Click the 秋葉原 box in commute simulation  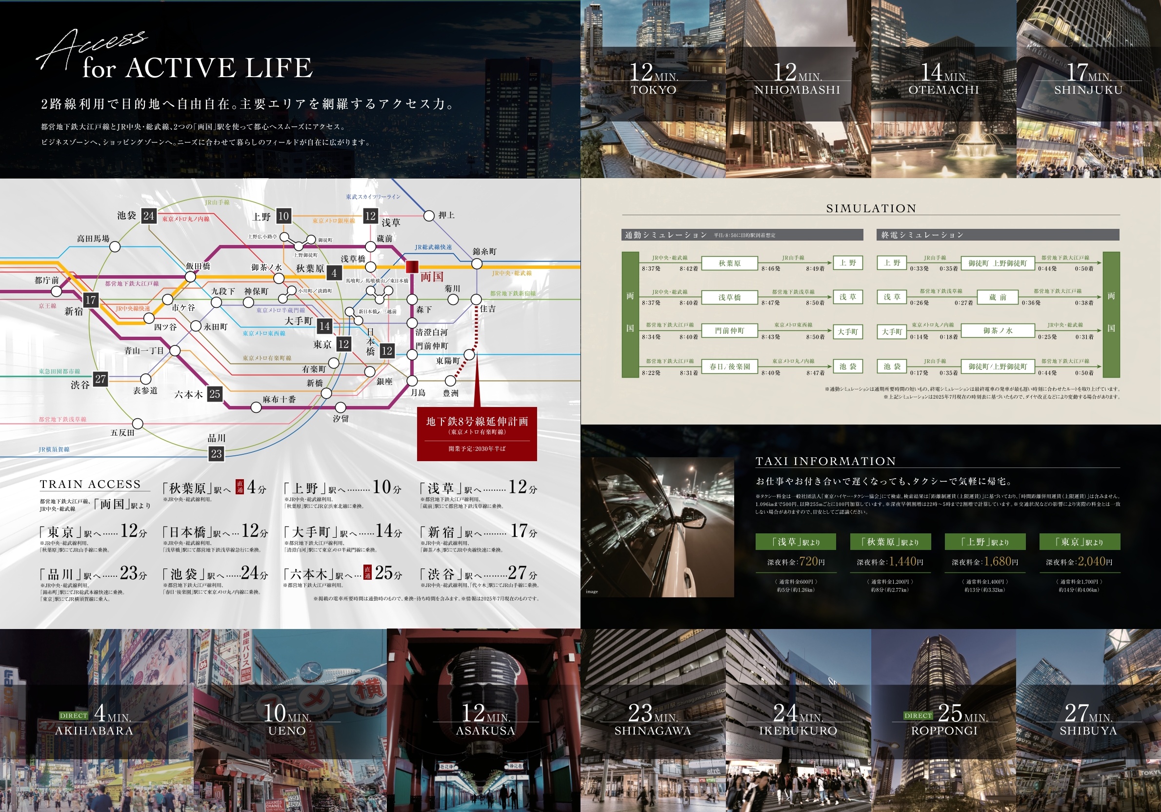tap(730, 263)
